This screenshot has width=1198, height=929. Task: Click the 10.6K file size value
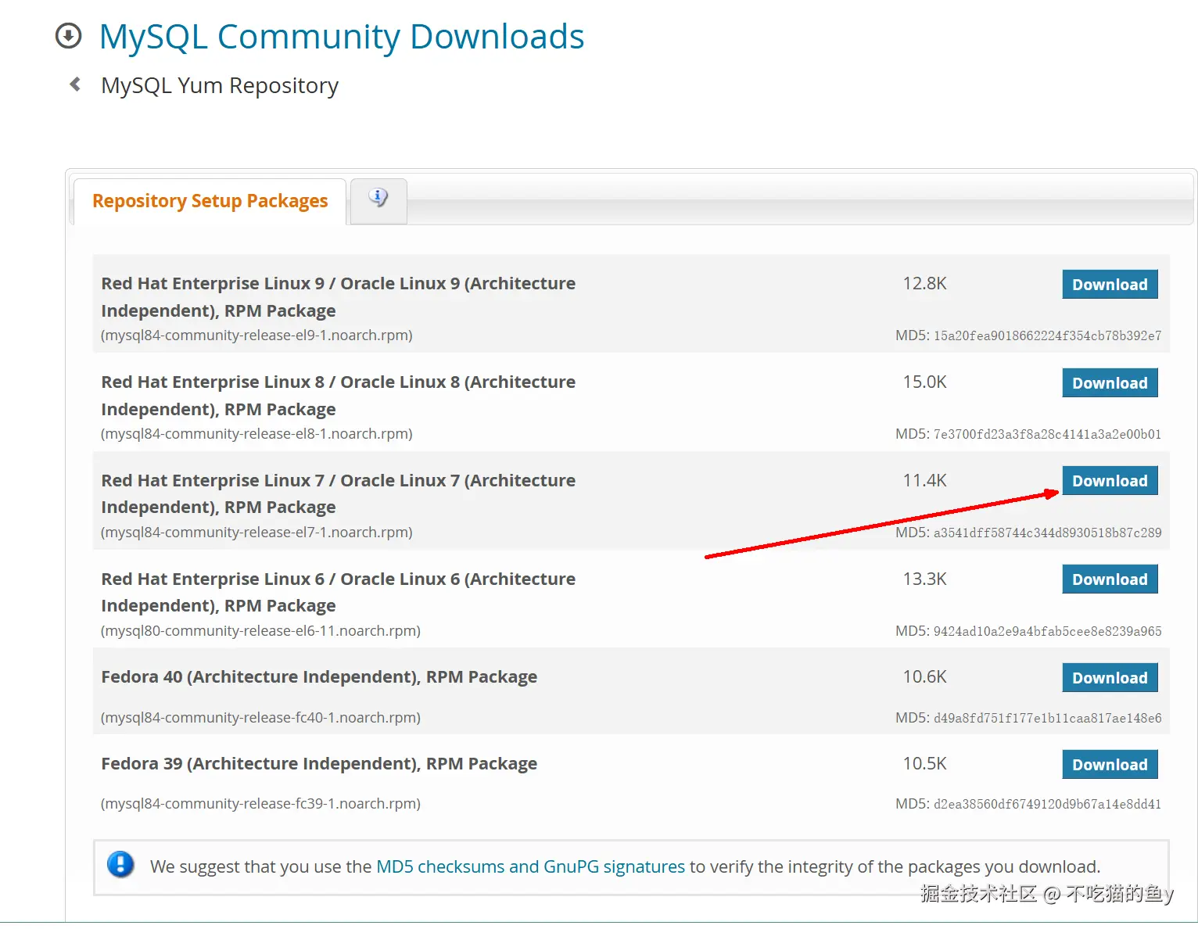tap(925, 676)
